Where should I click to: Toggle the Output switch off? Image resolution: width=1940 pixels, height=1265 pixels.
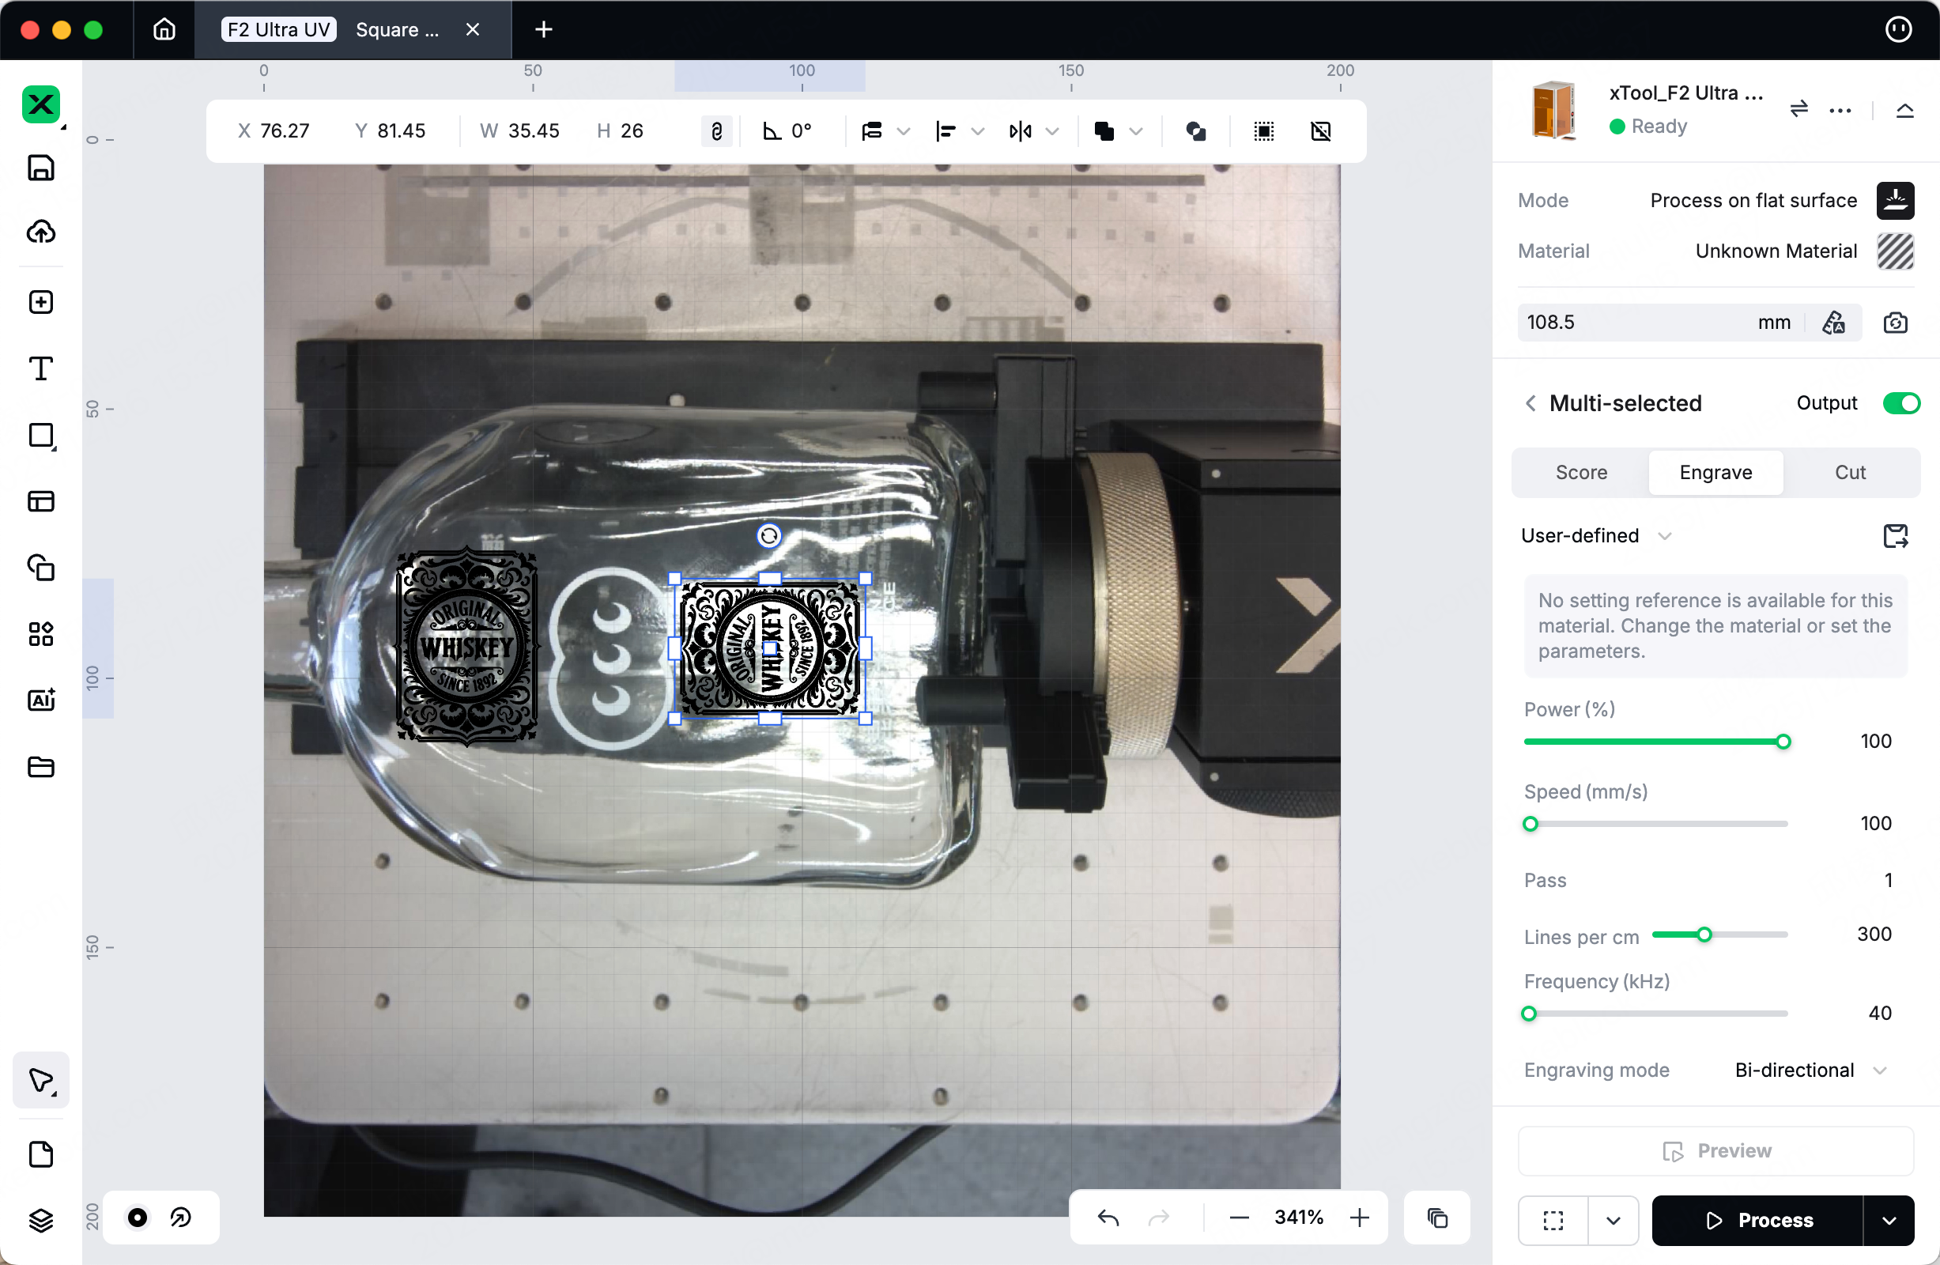coord(1901,403)
